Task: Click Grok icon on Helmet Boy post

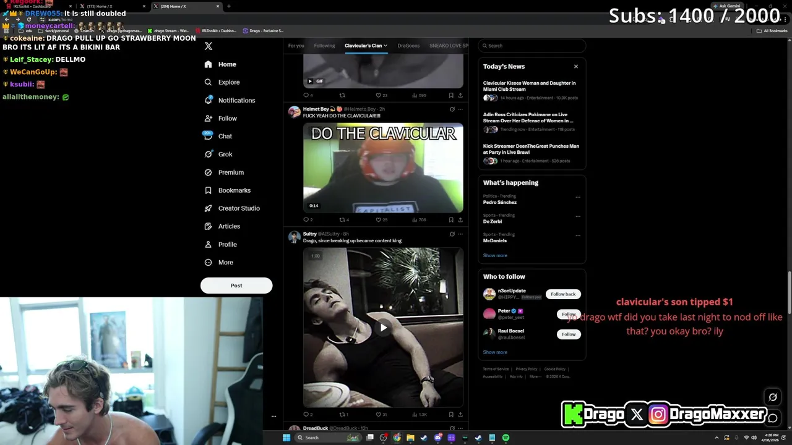Action: click(452, 109)
